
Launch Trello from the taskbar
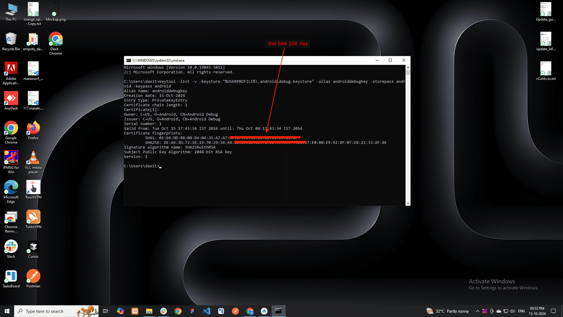[x=221, y=311]
